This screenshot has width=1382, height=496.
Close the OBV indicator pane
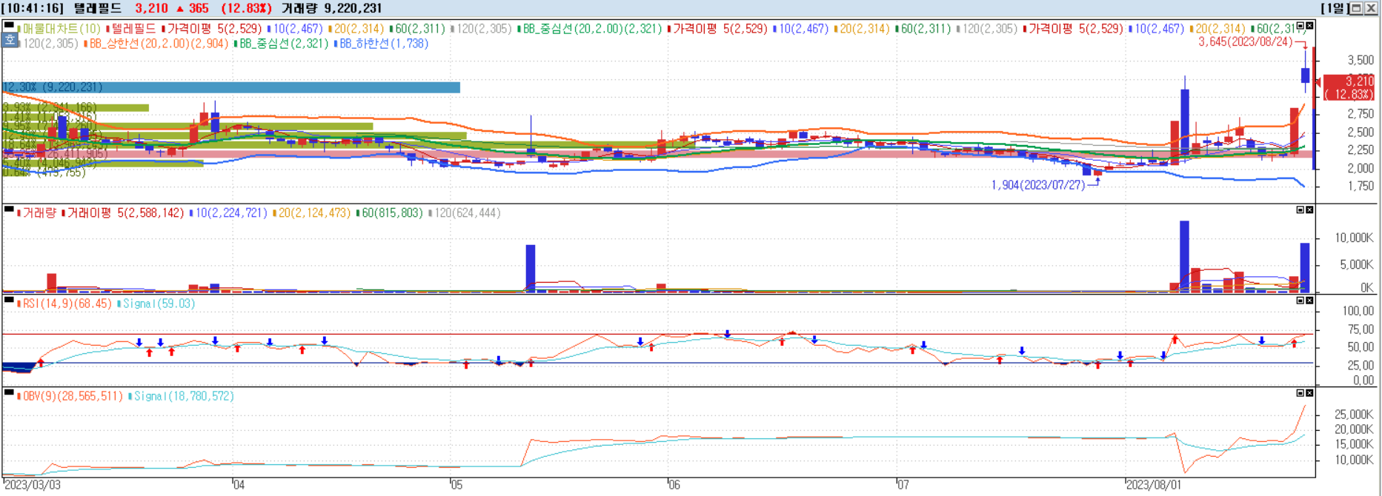click(1310, 393)
